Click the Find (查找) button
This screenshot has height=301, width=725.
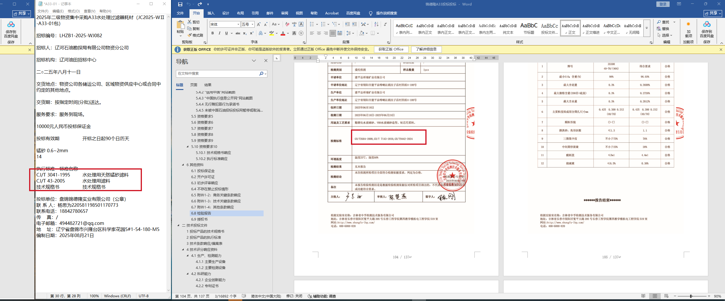(663, 22)
